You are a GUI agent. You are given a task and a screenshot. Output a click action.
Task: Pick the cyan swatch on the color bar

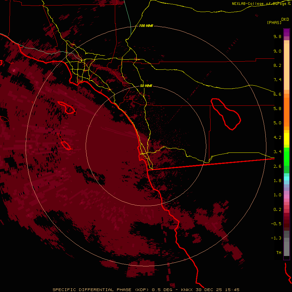(x=286, y=178)
